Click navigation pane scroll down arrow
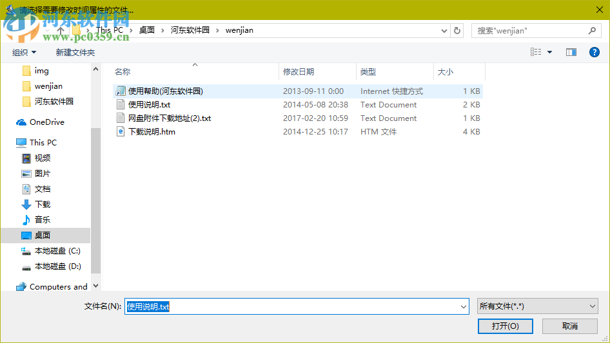610x343 pixels. click(x=95, y=286)
